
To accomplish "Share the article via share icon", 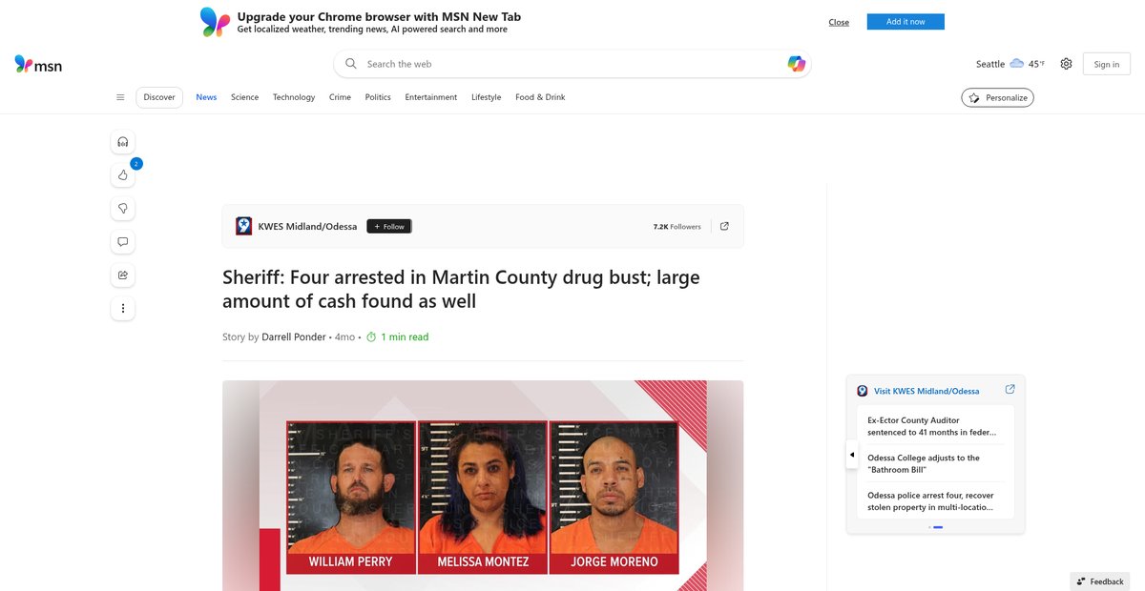I will tap(123, 275).
